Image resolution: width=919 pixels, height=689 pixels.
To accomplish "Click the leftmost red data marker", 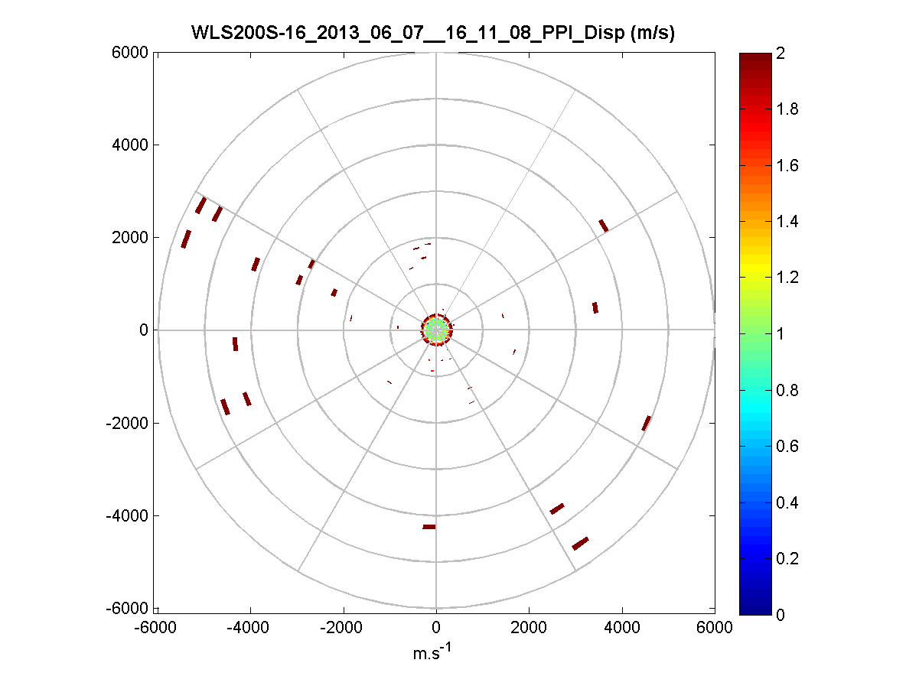I will (x=186, y=239).
